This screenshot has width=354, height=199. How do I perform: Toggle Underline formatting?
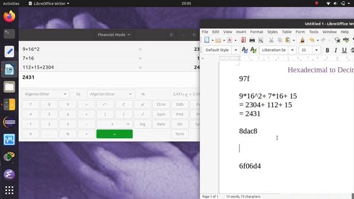344,50
